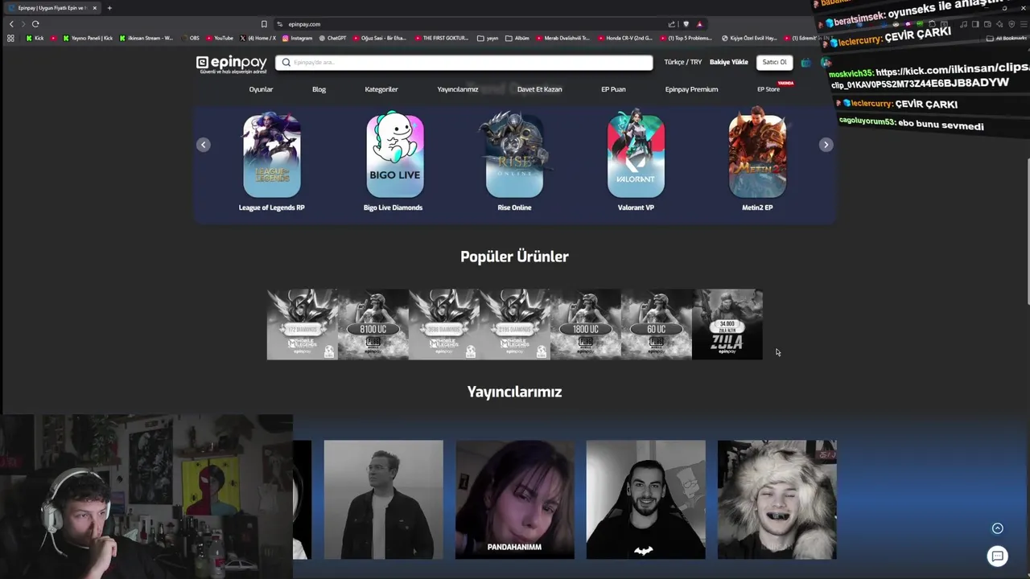Open the fur-hat streamer card

pyautogui.click(x=777, y=499)
